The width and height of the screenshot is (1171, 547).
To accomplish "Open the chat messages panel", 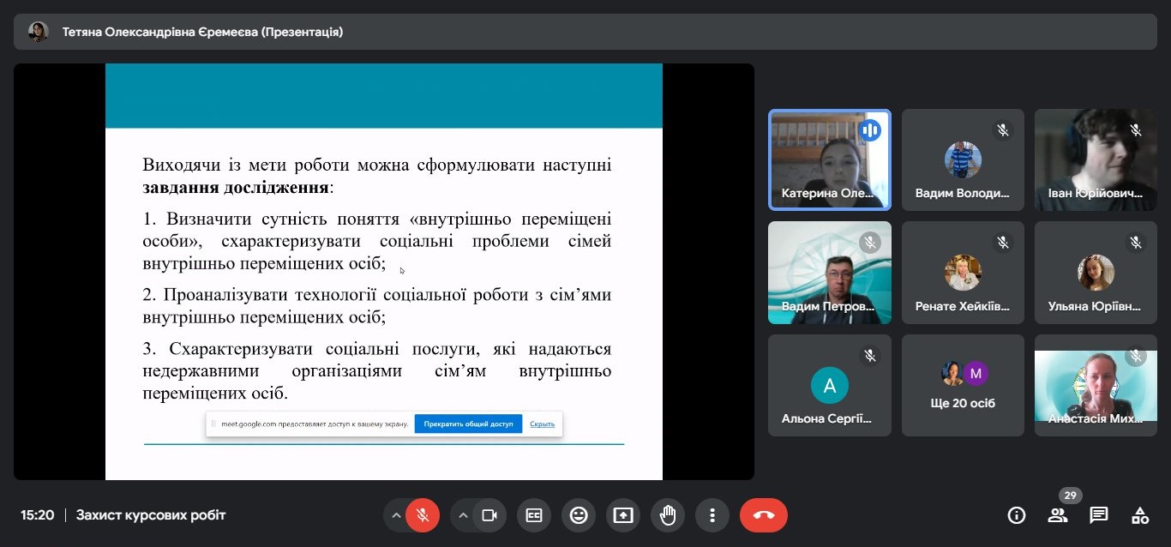I will [1099, 515].
